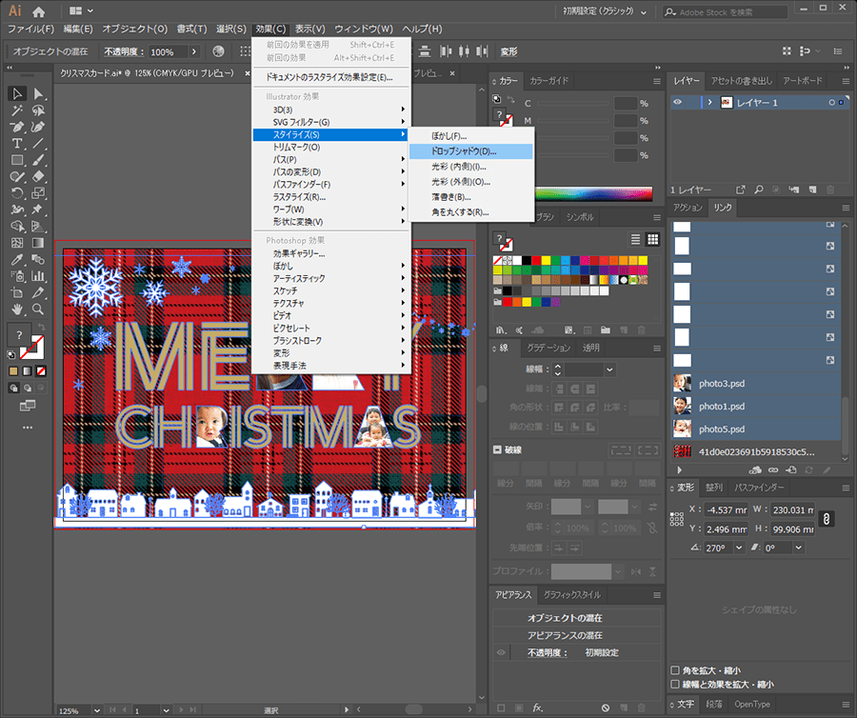Switch to the グラフィックスタイル tab
The height and width of the screenshot is (718, 857).
[571, 594]
